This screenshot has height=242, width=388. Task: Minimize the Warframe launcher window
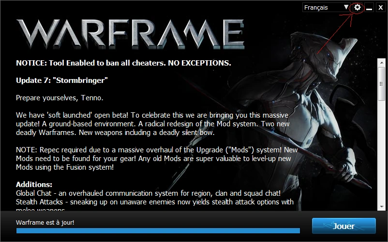pos(369,7)
